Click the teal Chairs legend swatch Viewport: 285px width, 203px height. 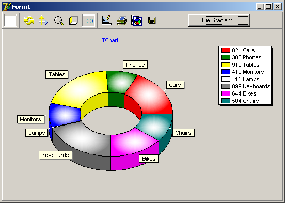pyautogui.click(x=226, y=101)
